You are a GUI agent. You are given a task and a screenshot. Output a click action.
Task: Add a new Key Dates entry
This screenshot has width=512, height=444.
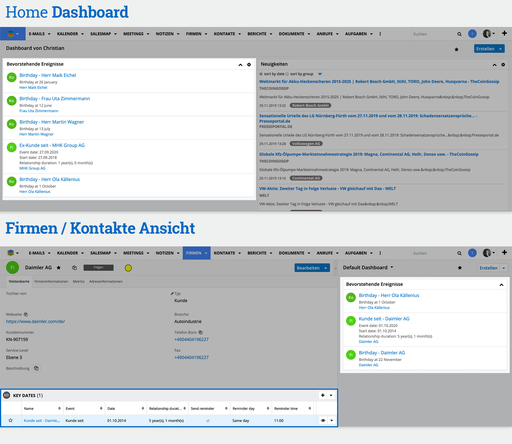(323, 395)
